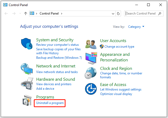Select the Control Panel breadcrumb item
168x118 pixels.
[x=49, y=13]
